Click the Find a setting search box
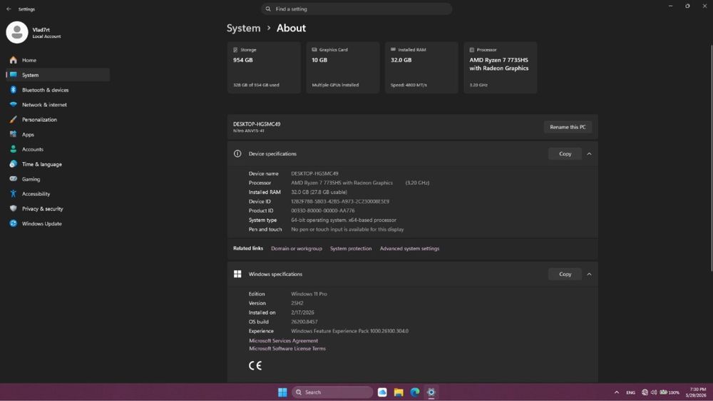 point(356,9)
